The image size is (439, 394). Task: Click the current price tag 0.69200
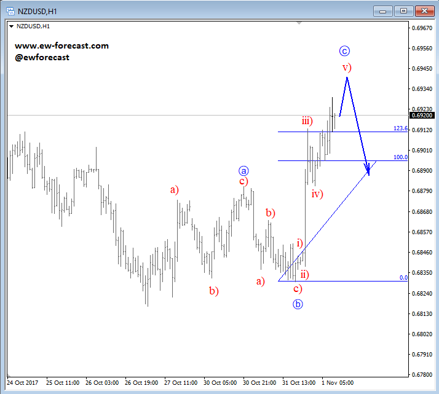pyautogui.click(x=424, y=115)
